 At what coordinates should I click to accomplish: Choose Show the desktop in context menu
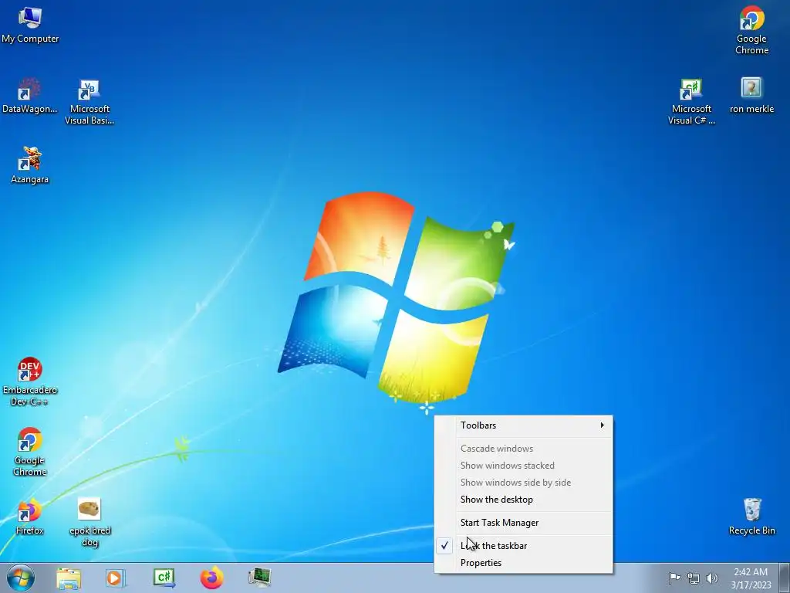click(524, 500)
